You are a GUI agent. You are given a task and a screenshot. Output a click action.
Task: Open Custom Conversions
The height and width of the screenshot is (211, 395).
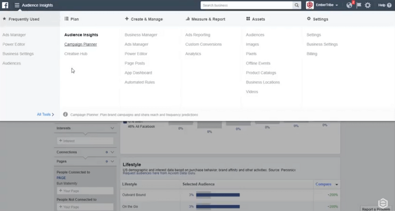(x=204, y=44)
